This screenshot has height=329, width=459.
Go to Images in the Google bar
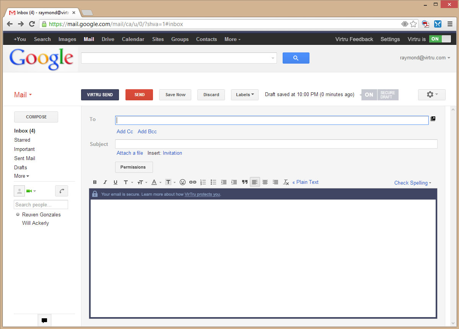(x=67, y=39)
